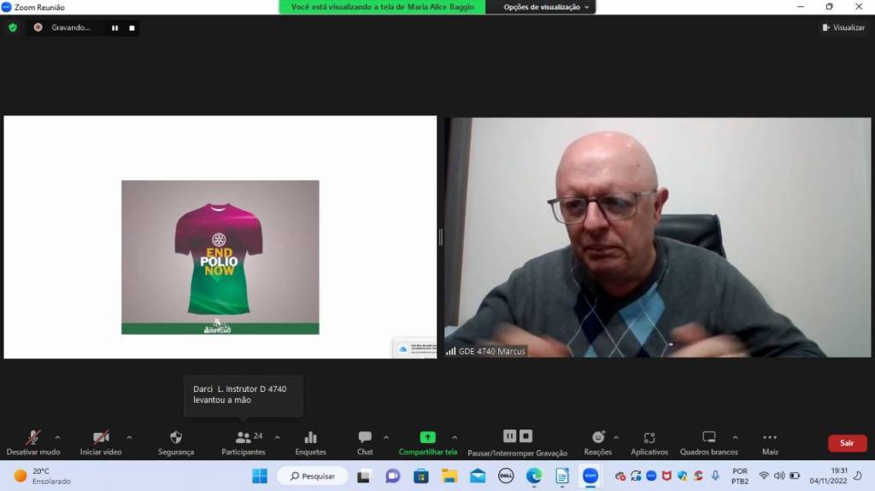Expand the audio options arrow beside Desativar mudo
This screenshot has width=875, height=491.
coord(57,437)
